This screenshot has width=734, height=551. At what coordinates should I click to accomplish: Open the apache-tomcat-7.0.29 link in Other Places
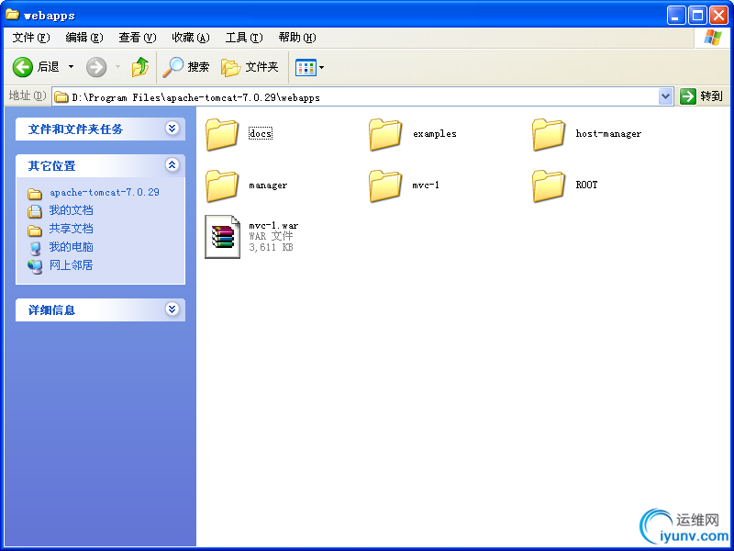point(105,193)
